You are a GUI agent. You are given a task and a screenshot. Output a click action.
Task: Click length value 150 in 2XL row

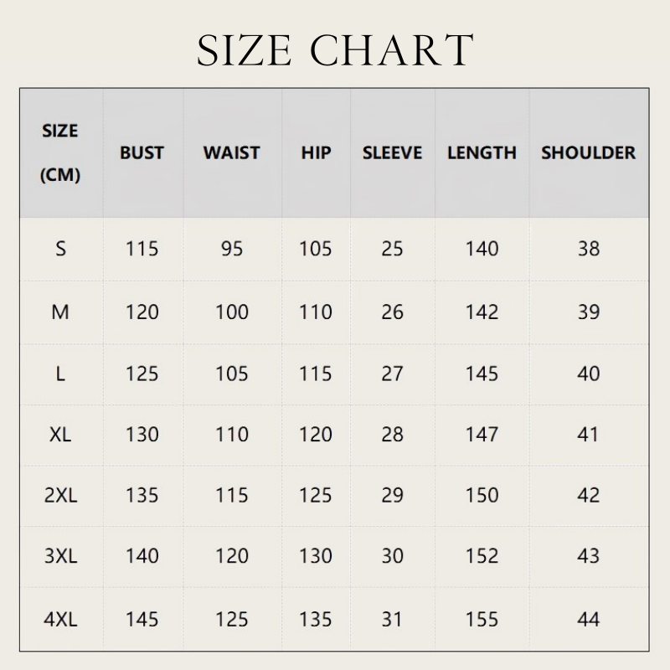[482, 495]
